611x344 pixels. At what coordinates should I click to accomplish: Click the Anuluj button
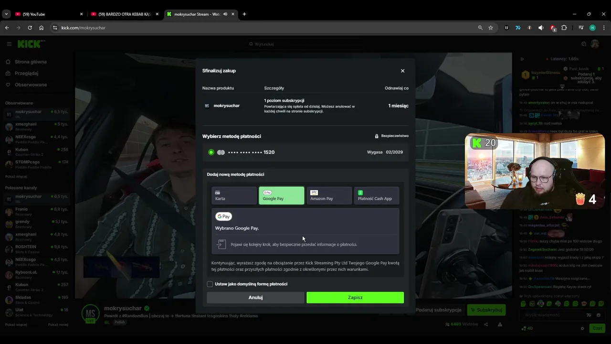click(255, 297)
